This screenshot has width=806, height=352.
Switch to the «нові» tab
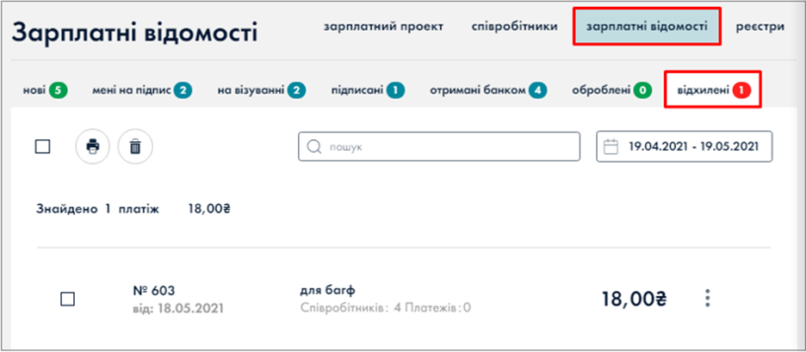46,90
